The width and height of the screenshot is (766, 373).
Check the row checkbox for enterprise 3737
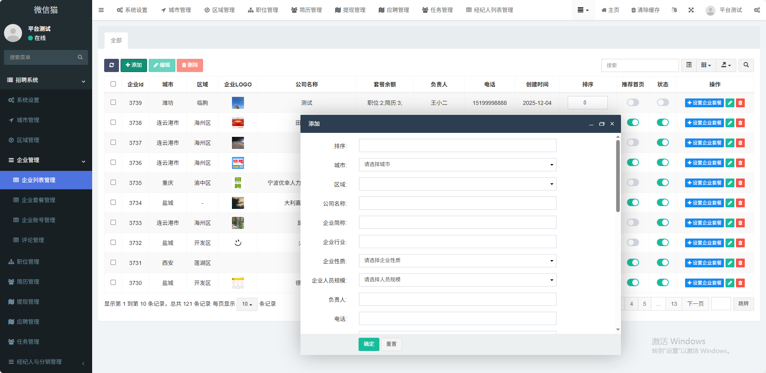113,142
